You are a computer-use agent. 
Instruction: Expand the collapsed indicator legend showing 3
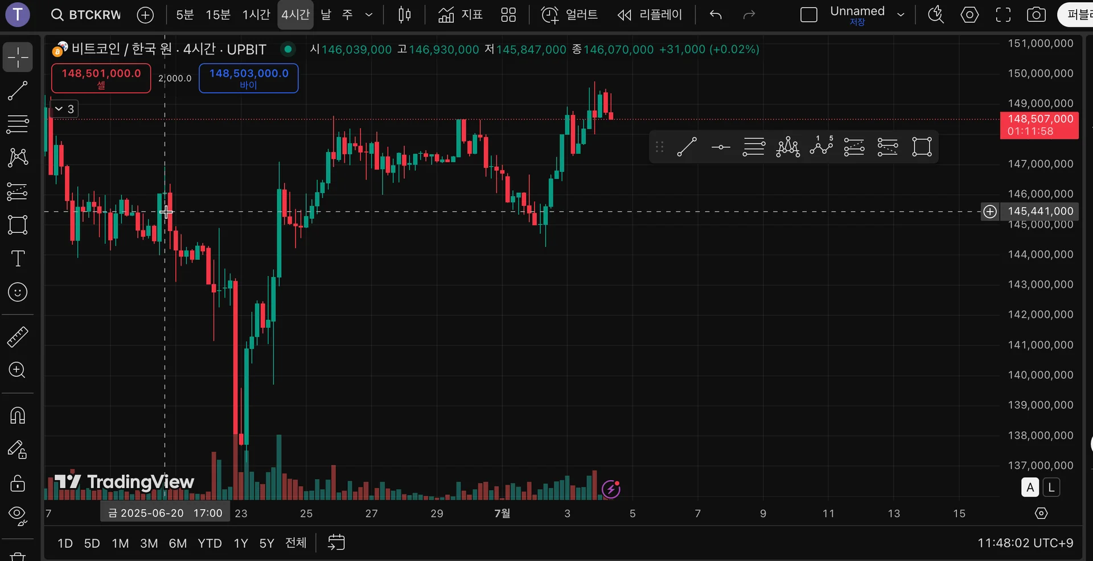pos(64,109)
